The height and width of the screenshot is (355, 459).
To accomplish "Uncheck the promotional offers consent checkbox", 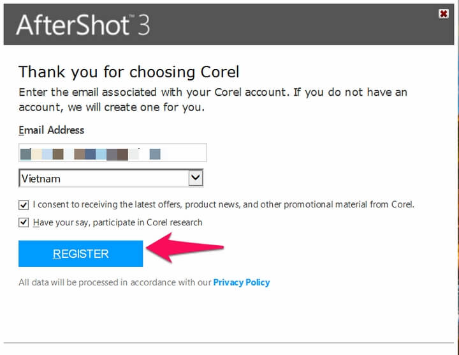I will coord(24,204).
